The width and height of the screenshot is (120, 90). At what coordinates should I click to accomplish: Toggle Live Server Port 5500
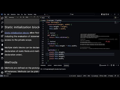[103, 76]
